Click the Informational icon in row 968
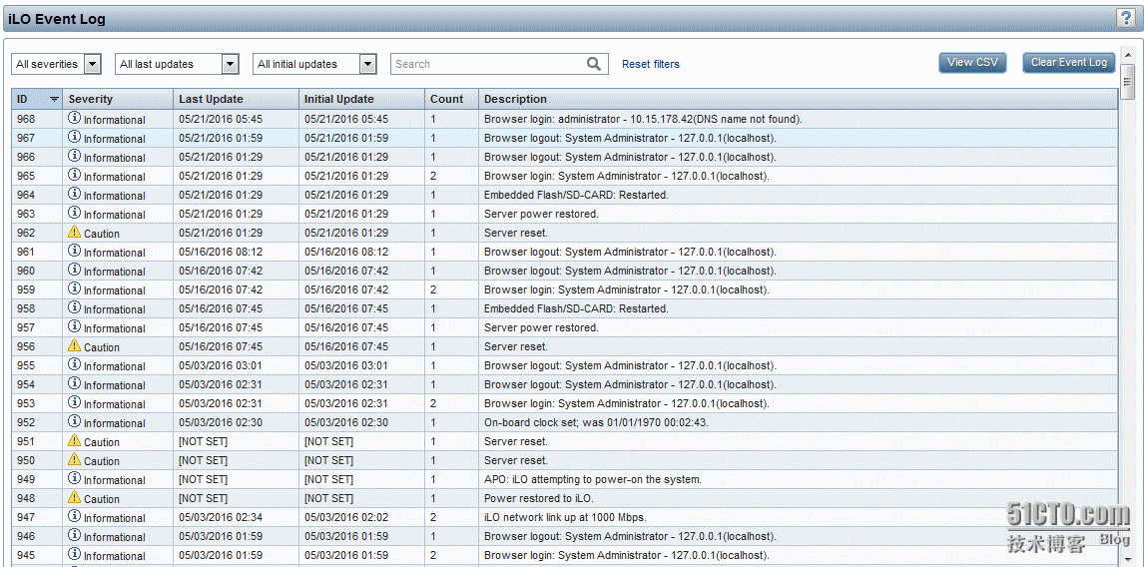The height and width of the screenshot is (567, 1144). [x=75, y=118]
